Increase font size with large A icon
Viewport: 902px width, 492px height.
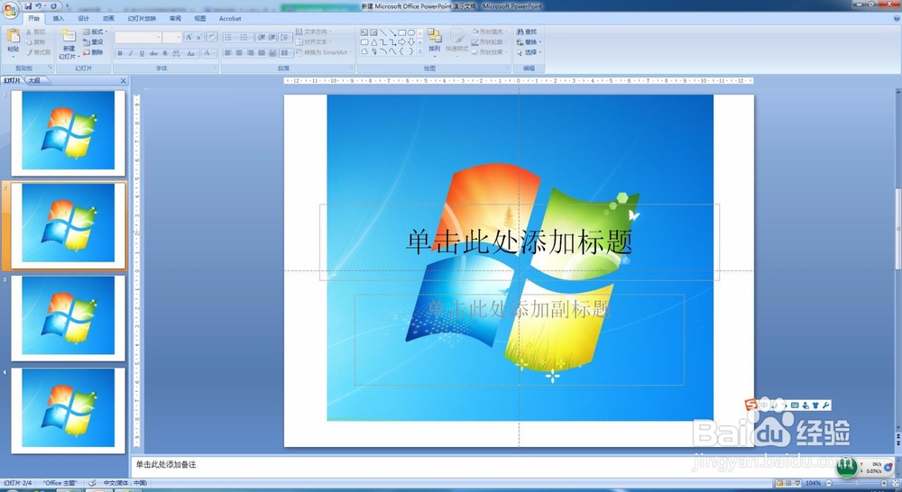189,37
